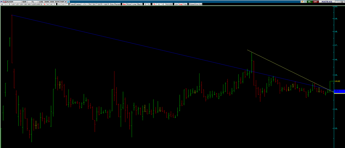
Task: Select the H weekly period button
Action: [48, 4]
